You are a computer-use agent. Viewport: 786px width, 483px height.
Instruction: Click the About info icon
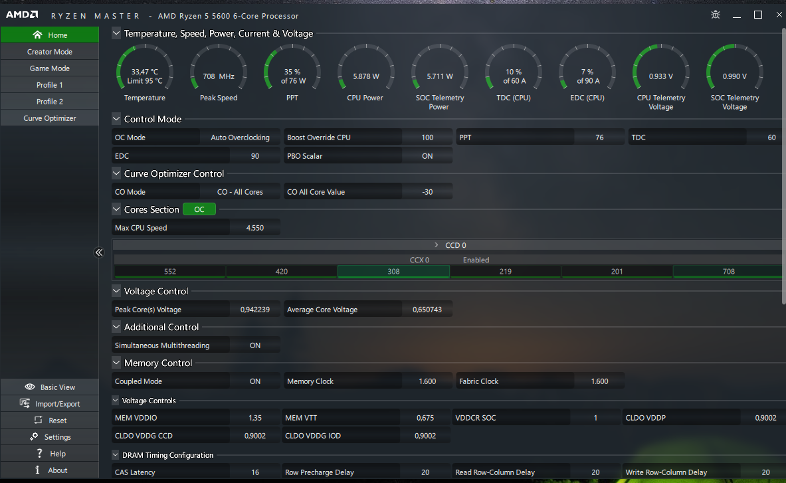pos(37,470)
